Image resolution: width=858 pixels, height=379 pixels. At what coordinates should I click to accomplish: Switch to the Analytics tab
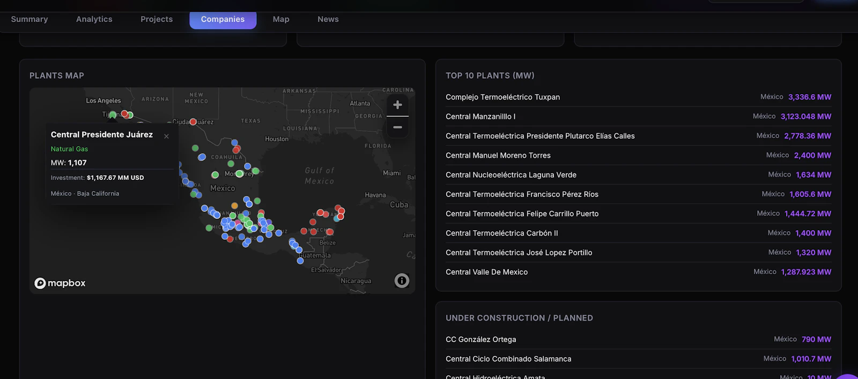[94, 19]
